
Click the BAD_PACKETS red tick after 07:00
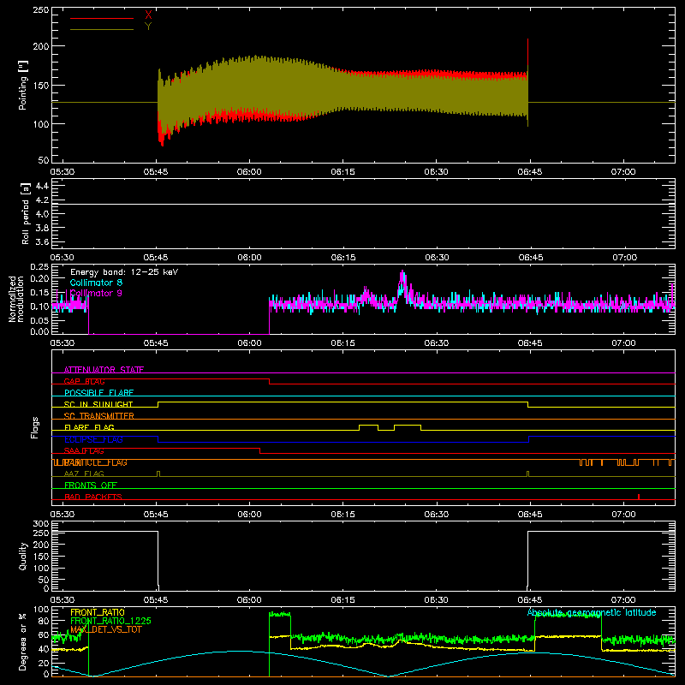point(639,497)
